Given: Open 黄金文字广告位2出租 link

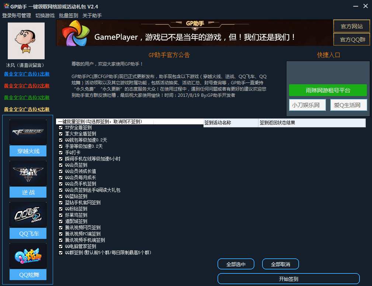Looking at the screenshot, I should click(27, 86).
